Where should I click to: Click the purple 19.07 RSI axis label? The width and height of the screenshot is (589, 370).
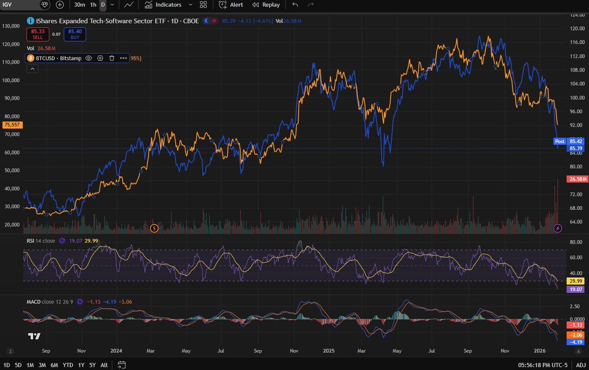coord(575,290)
